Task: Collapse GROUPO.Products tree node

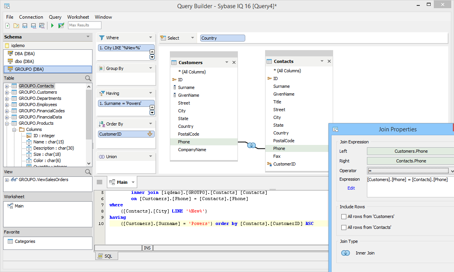Action: (7, 124)
